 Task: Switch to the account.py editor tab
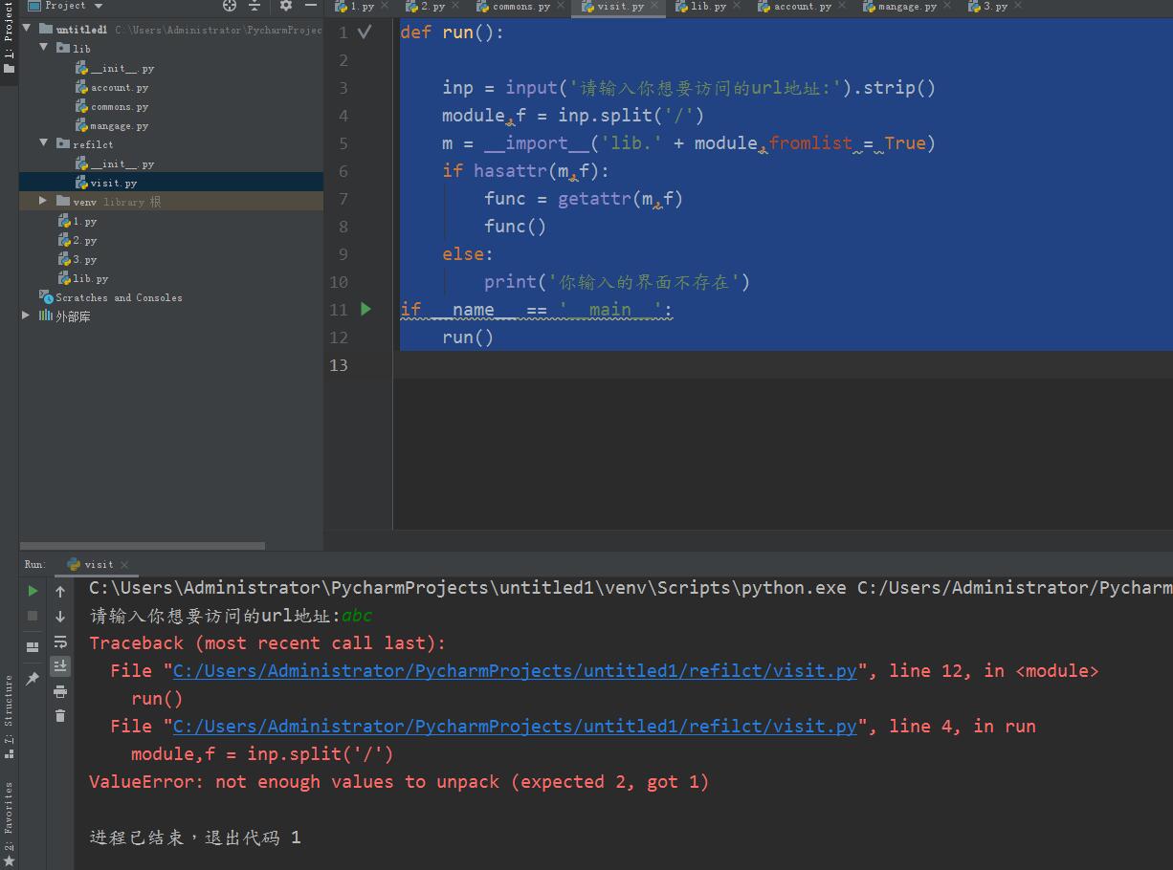pyautogui.click(x=801, y=7)
